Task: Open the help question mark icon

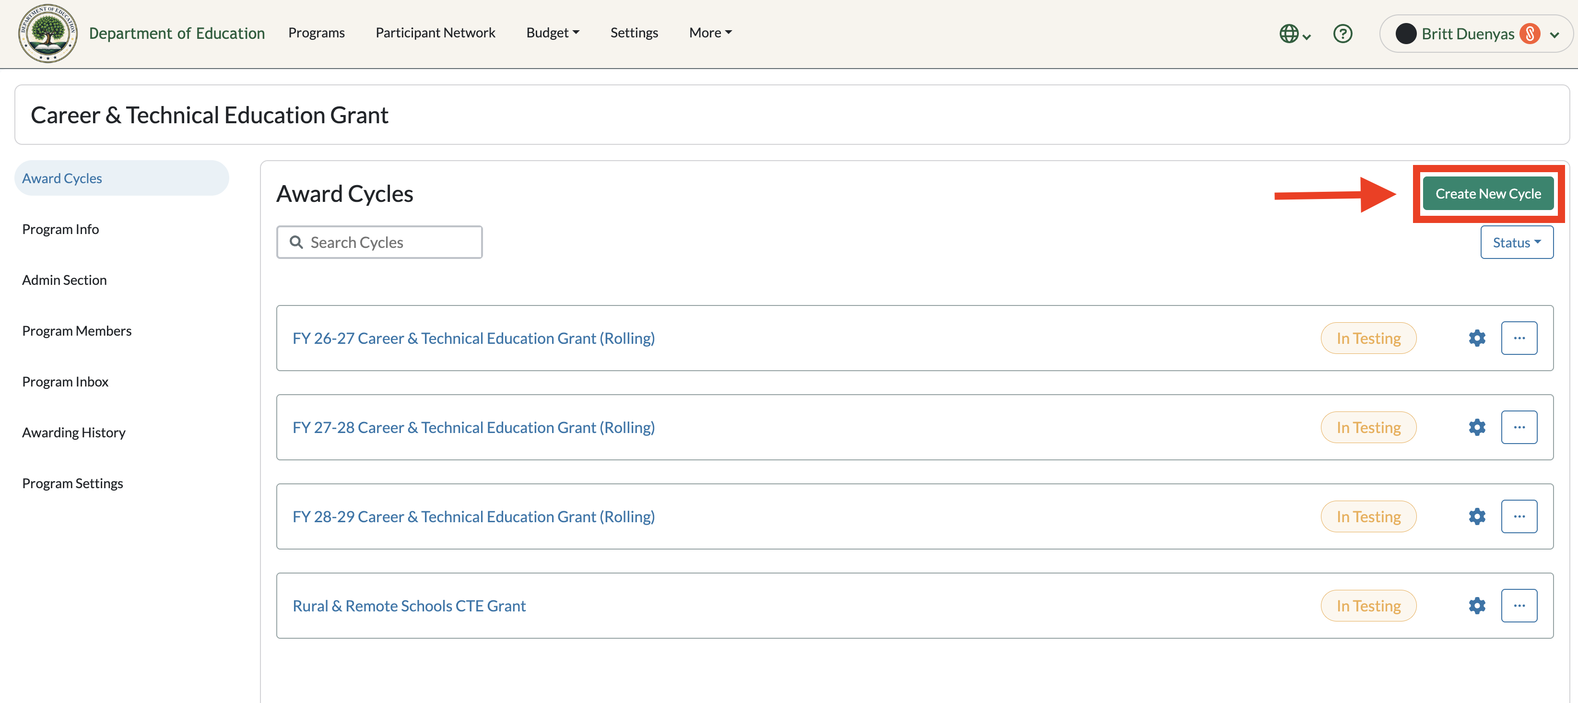Action: pos(1343,34)
